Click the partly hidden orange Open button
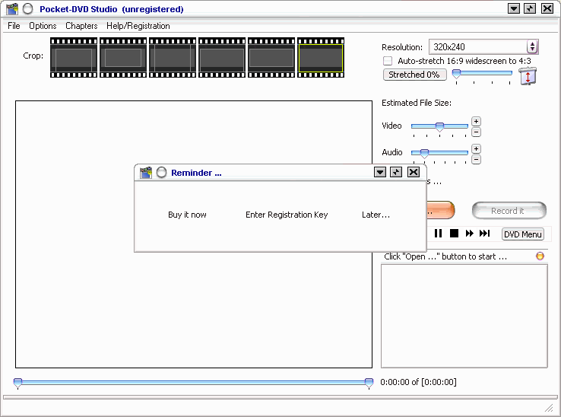Screen dimensions: 561x417 click(x=440, y=210)
